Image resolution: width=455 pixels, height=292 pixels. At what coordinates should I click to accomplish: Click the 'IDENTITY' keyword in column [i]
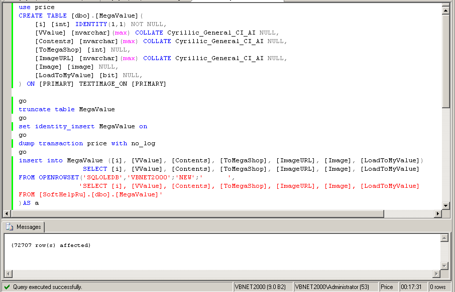click(x=91, y=25)
